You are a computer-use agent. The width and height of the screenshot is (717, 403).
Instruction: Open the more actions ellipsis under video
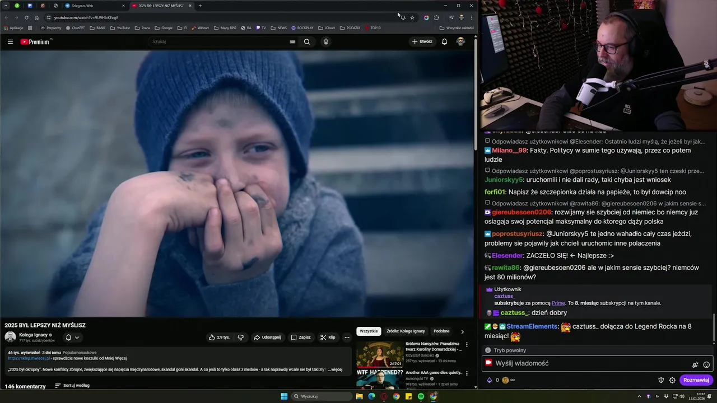[347, 338]
